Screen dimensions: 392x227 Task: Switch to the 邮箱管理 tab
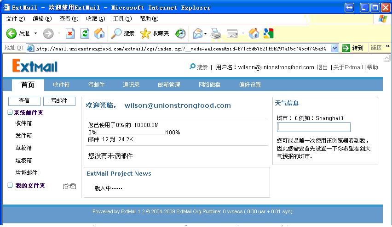169,85
